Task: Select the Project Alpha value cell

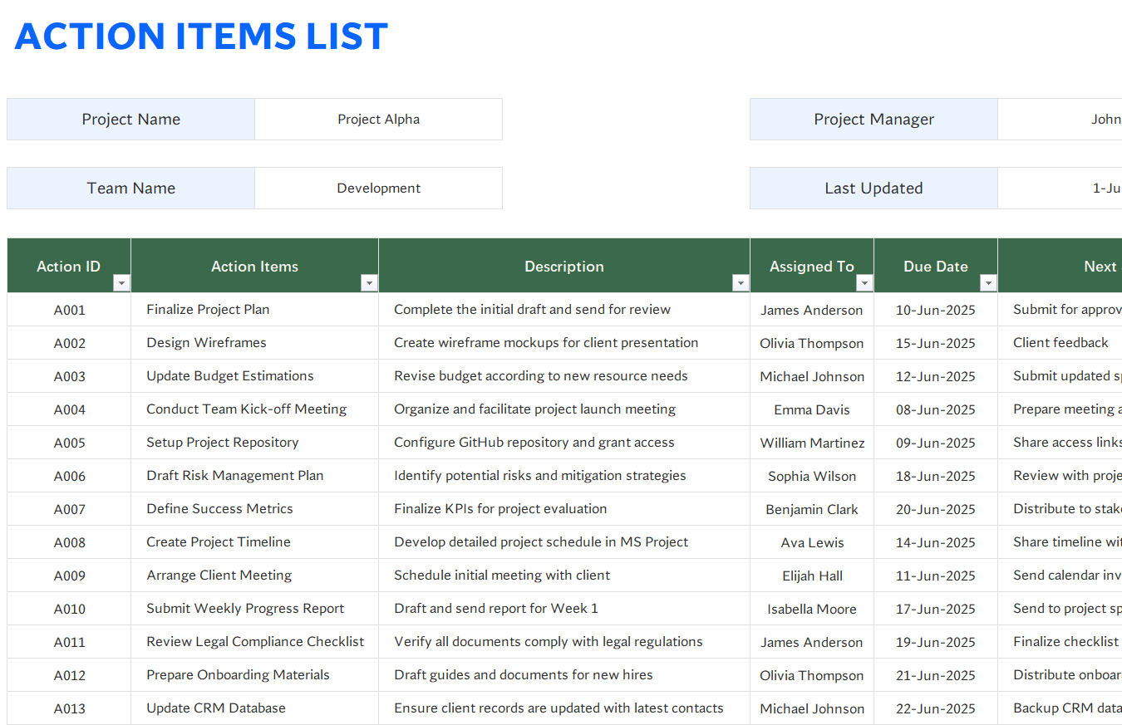Action: click(378, 119)
